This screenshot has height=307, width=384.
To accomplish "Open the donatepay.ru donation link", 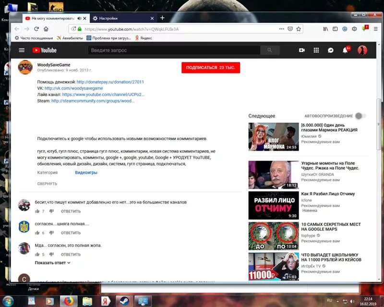I will click(110, 82).
